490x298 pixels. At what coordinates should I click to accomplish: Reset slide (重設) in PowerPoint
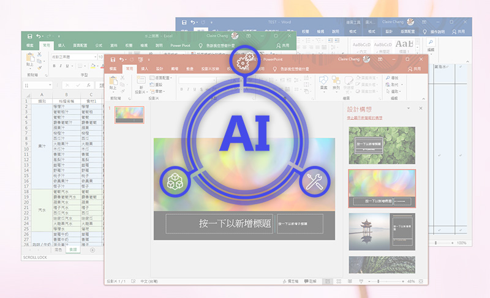(156, 84)
